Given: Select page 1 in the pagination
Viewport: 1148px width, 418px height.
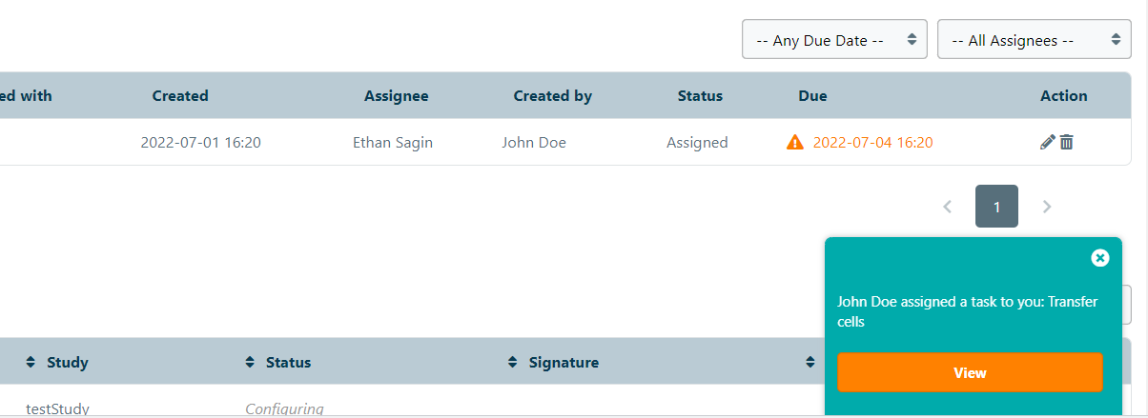Looking at the screenshot, I should (x=996, y=207).
